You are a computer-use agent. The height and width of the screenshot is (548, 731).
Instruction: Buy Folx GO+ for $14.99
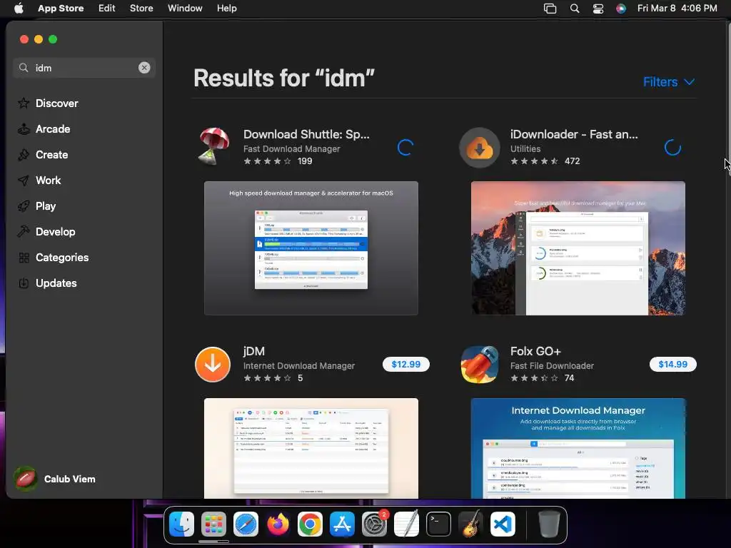click(x=672, y=365)
